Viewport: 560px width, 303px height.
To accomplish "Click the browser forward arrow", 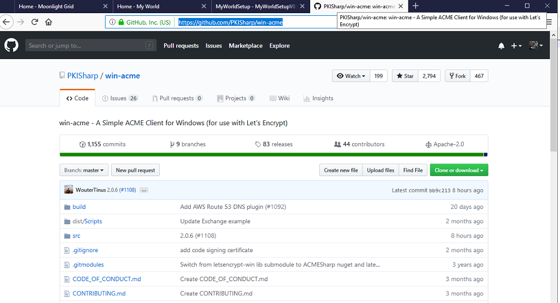I will (x=21, y=22).
